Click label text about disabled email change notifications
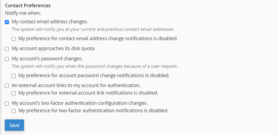The height and width of the screenshot is (135, 277). pyautogui.click(x=98, y=39)
